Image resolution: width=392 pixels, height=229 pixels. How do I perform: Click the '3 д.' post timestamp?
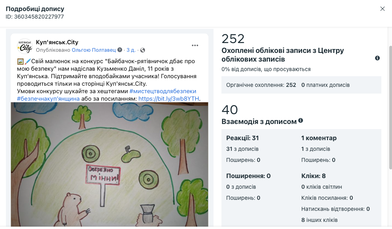(x=131, y=50)
